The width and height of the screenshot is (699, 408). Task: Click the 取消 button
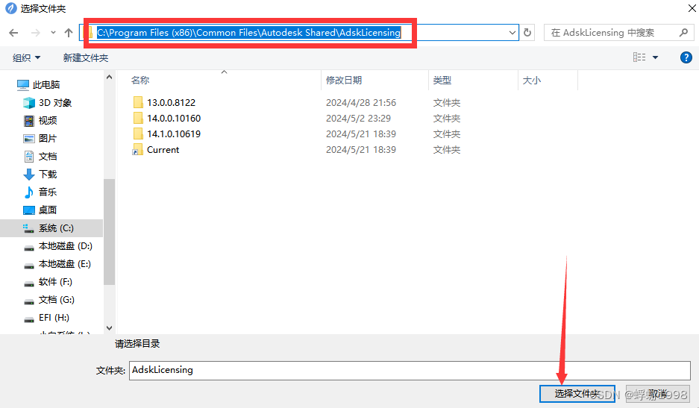point(657,394)
